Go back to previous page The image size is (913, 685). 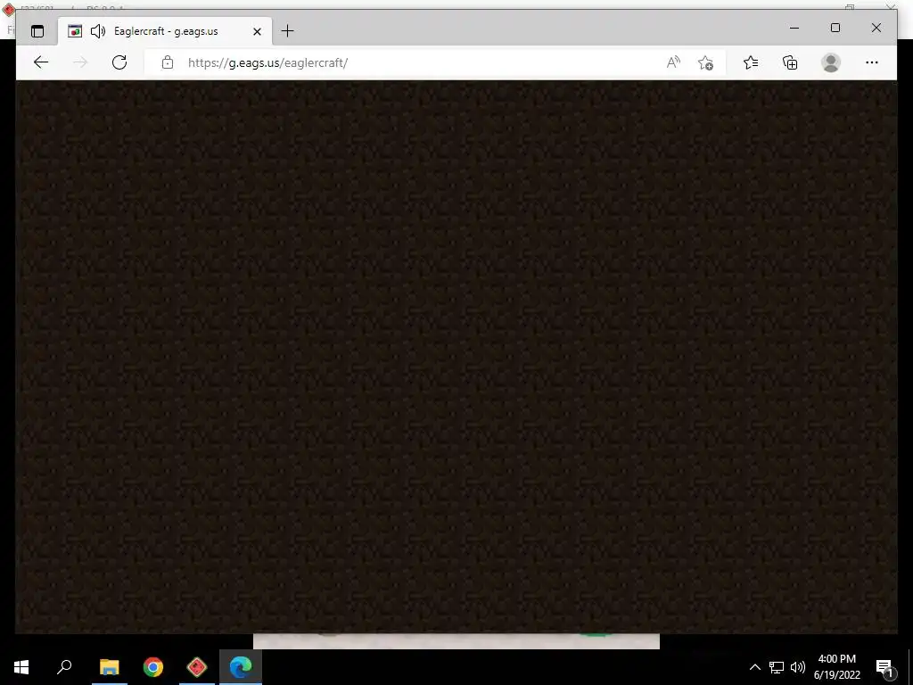(41, 62)
